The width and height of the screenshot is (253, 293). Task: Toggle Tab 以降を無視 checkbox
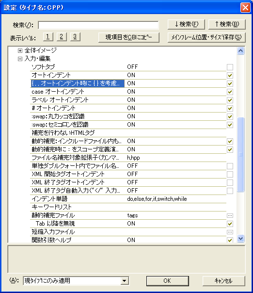(x=230, y=224)
